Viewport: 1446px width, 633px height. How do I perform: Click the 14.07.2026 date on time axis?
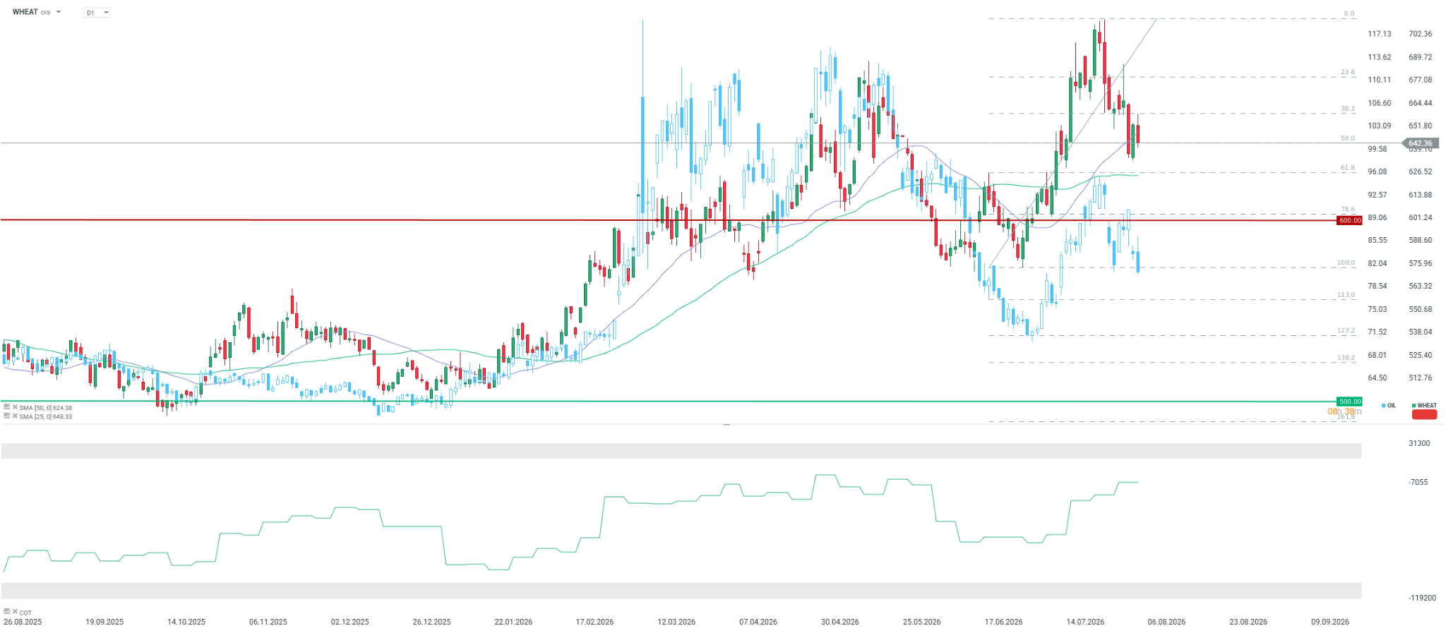click(1086, 622)
